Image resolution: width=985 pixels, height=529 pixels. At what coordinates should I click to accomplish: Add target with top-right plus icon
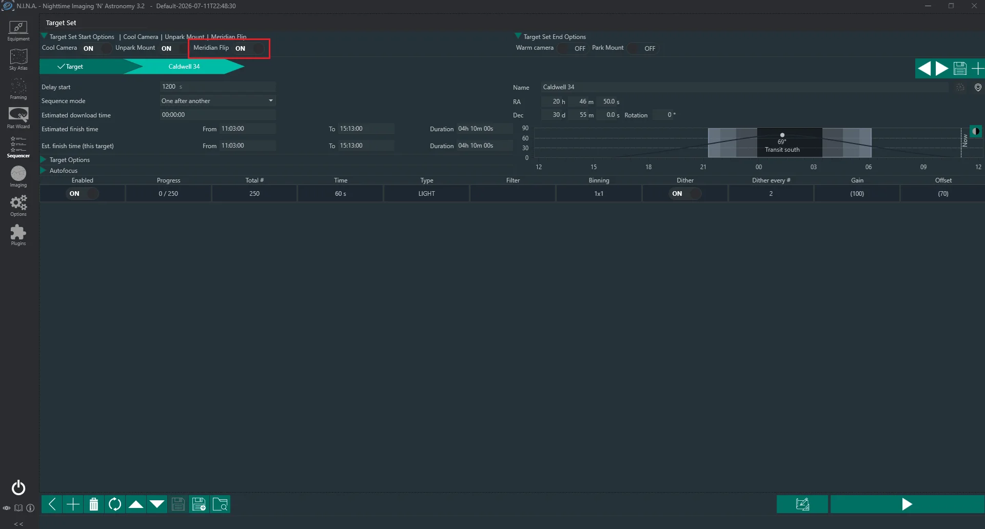pyautogui.click(x=978, y=69)
